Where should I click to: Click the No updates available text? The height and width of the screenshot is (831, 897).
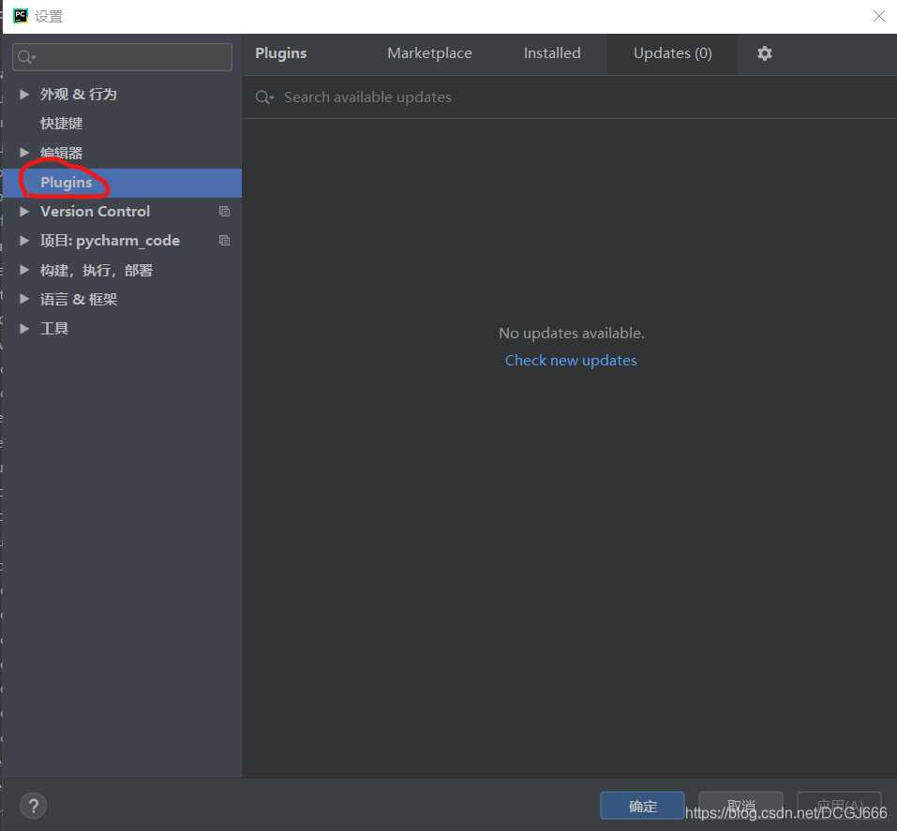(x=572, y=333)
